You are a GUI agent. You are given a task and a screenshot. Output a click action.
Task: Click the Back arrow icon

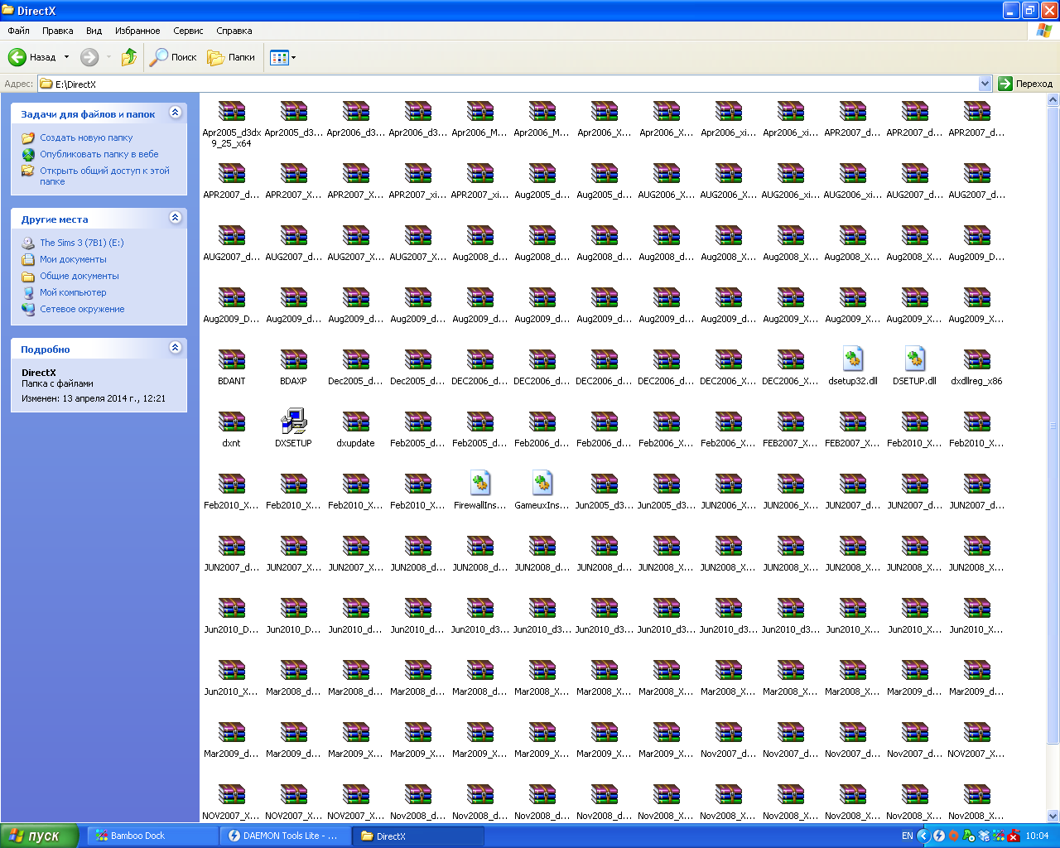[17, 57]
